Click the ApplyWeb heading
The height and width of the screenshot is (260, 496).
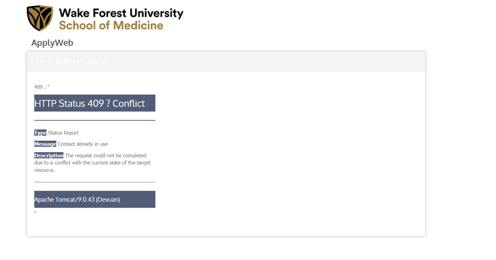(52, 43)
